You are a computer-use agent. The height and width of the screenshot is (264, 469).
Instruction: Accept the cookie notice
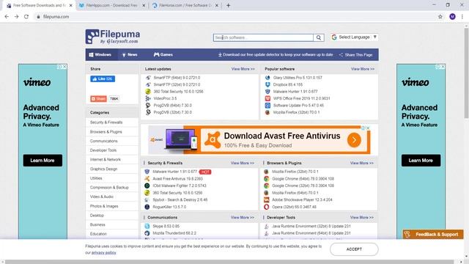pyautogui.click(x=354, y=249)
